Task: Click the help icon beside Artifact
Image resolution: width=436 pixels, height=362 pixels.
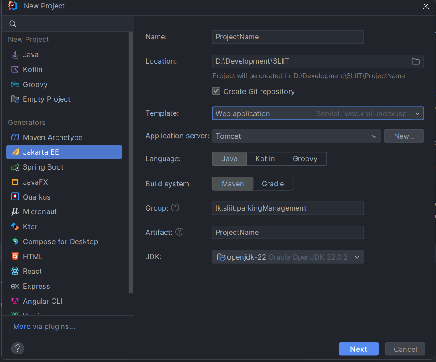Action: click(179, 232)
